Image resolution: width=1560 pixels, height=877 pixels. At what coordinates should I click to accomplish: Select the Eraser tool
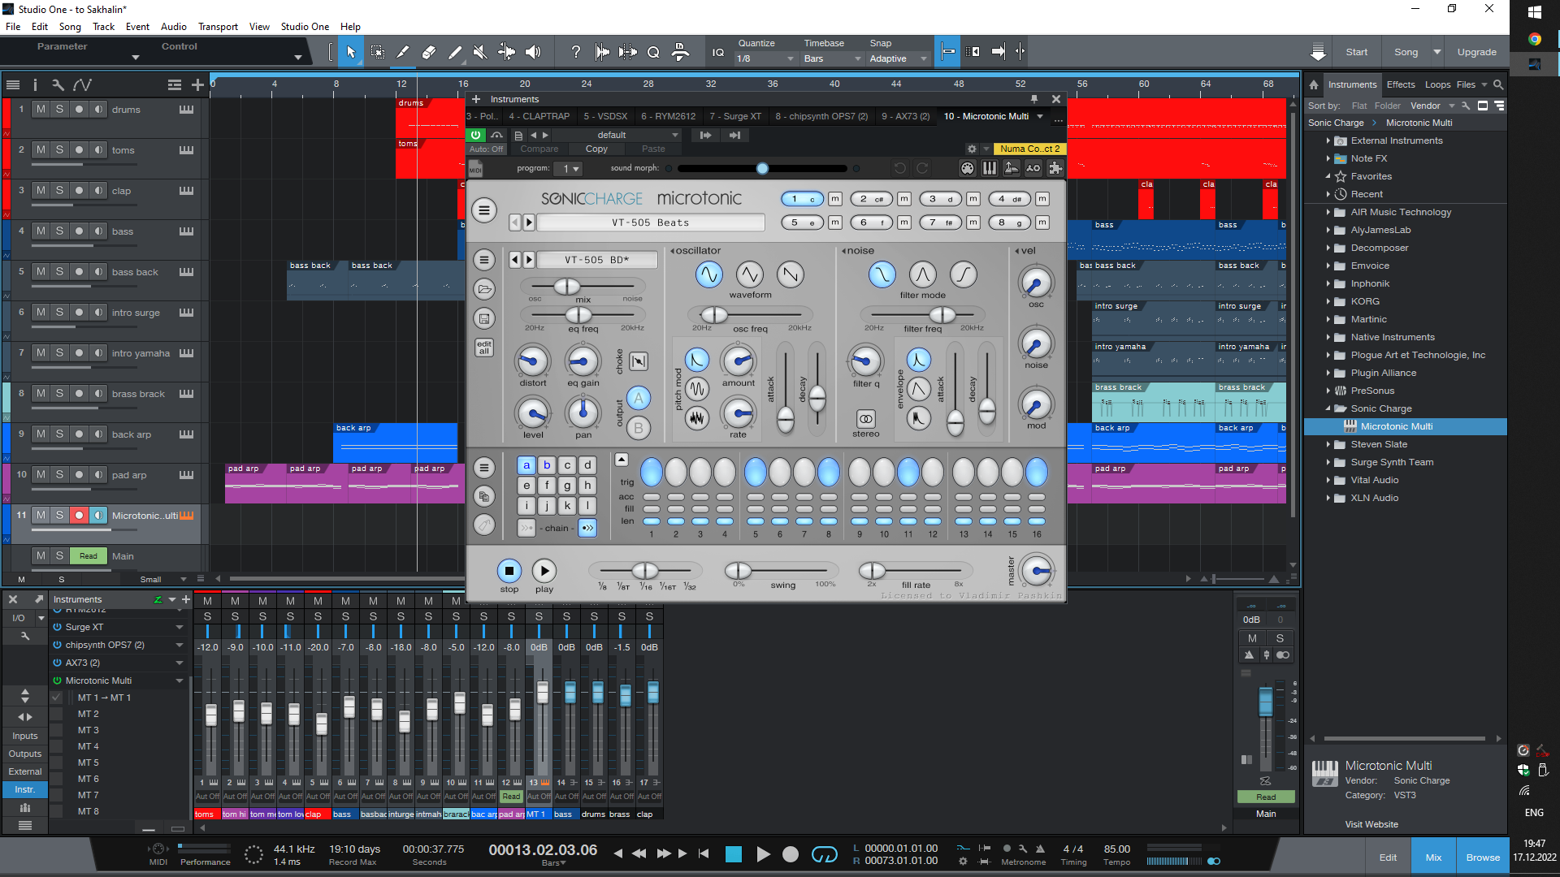(429, 52)
